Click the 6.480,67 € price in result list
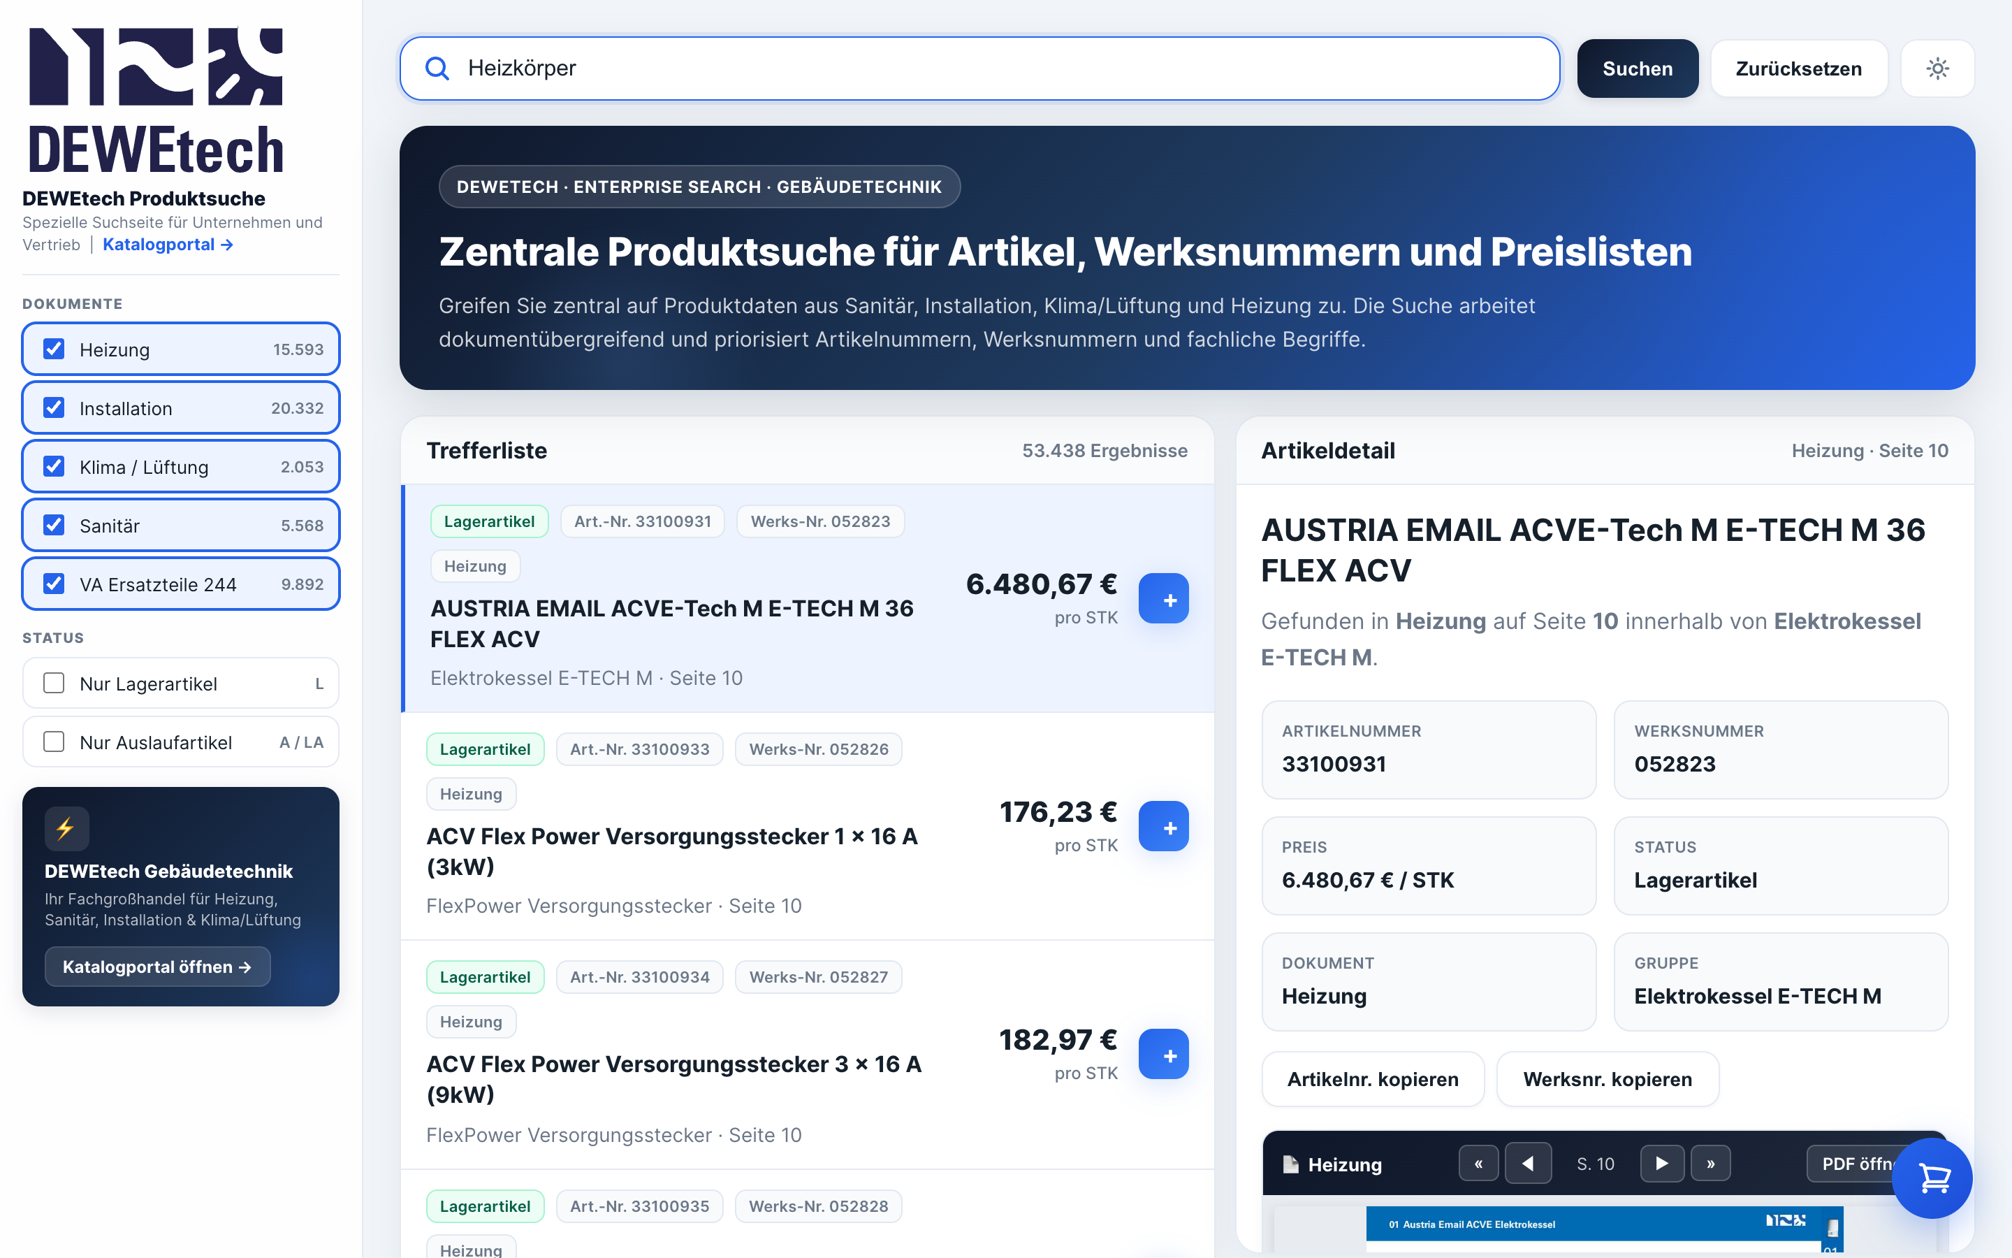This screenshot has width=2012, height=1258. [x=1041, y=584]
